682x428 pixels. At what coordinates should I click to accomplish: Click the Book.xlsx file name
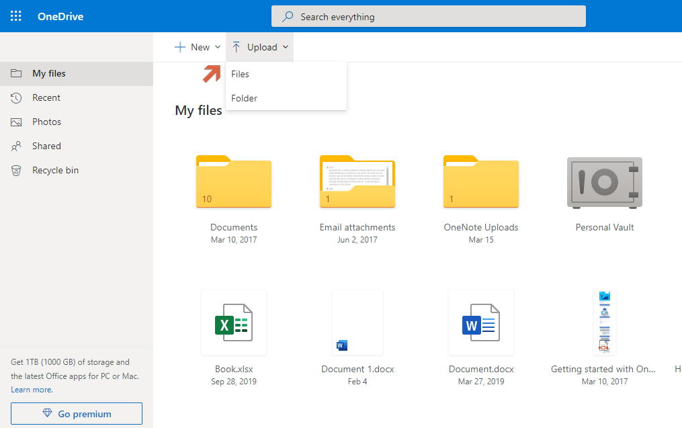(x=234, y=369)
